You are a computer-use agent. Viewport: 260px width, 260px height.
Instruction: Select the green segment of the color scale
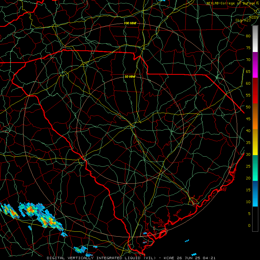tap(255, 168)
